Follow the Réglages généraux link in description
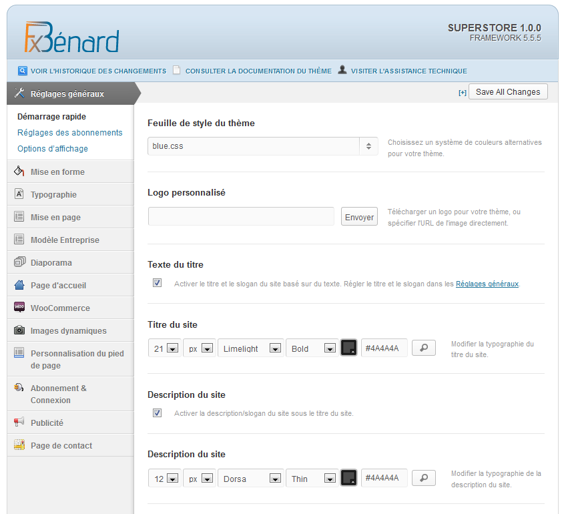 click(487, 284)
